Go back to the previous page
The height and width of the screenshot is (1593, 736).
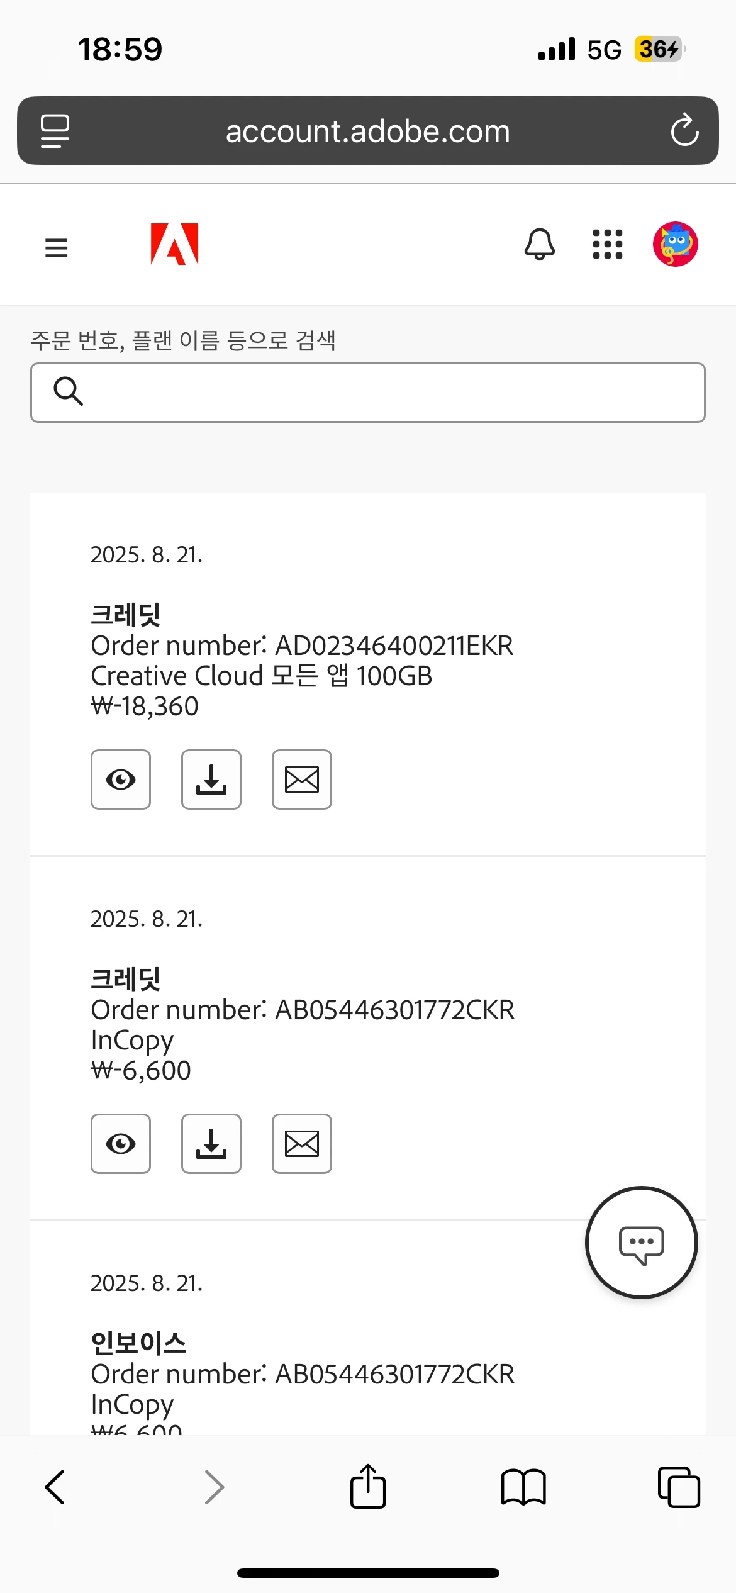coord(55,1487)
